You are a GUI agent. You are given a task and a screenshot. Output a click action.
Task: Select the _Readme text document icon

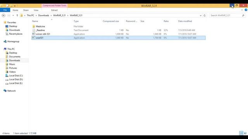click(34, 30)
